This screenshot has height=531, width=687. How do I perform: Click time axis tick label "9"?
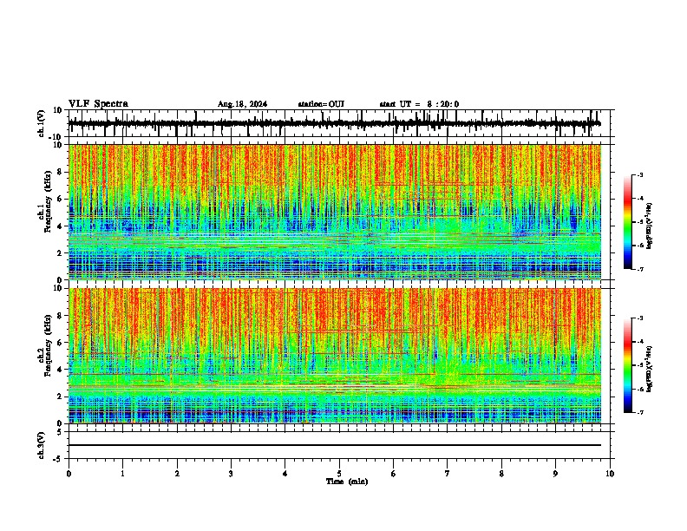coord(555,474)
